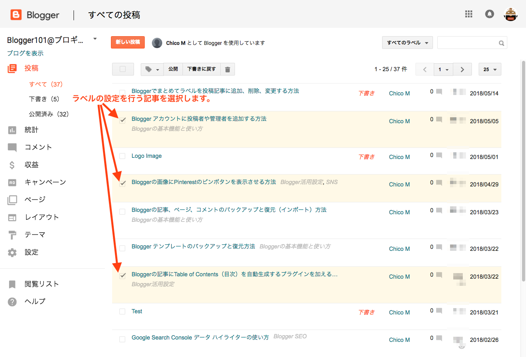Show 下書き (5) drafts
The image size is (526, 357).
44,99
